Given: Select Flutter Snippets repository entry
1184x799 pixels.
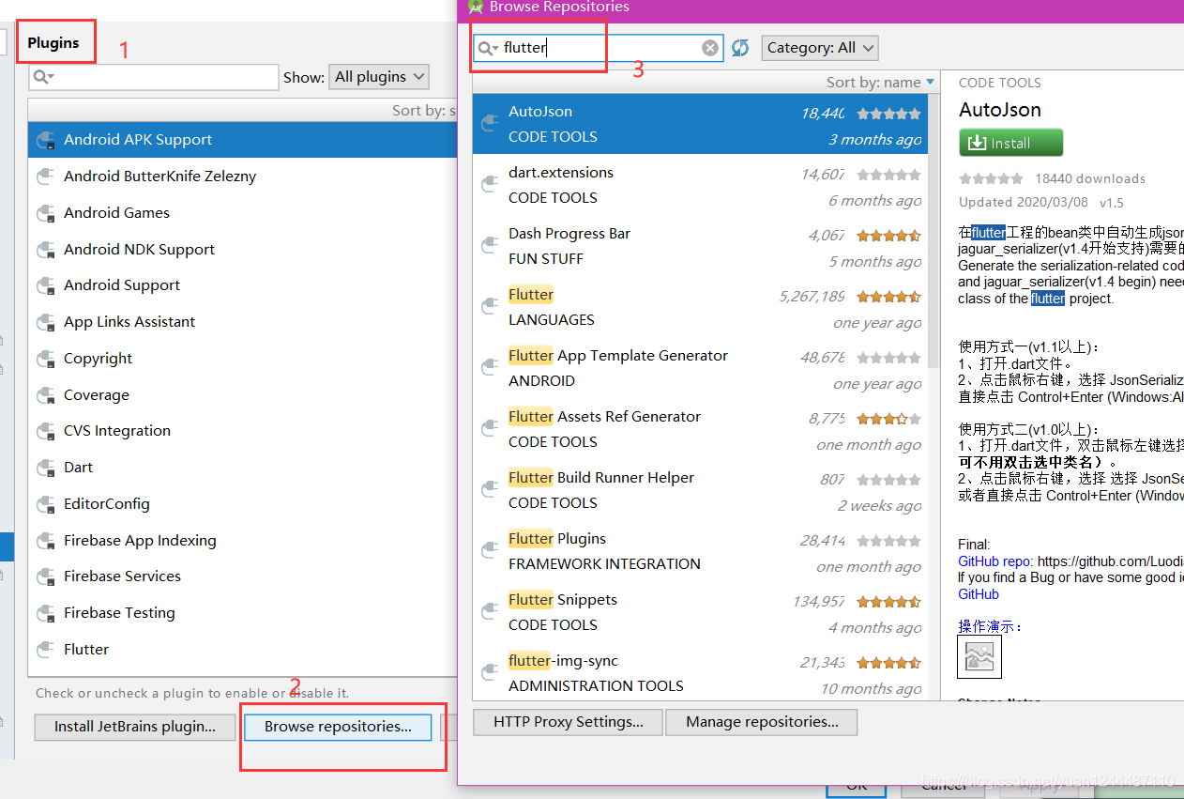Looking at the screenshot, I should tap(700, 612).
